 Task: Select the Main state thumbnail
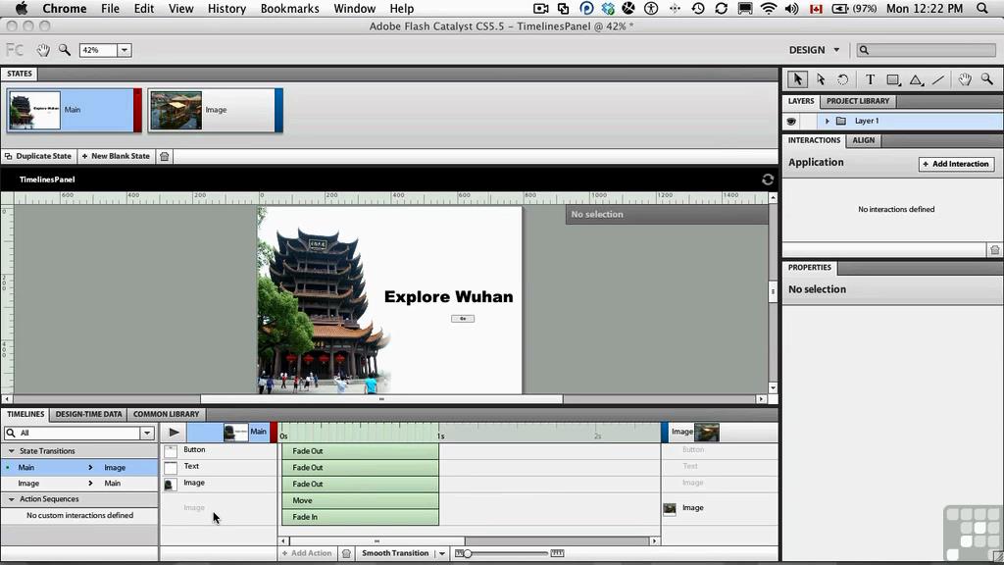75,110
